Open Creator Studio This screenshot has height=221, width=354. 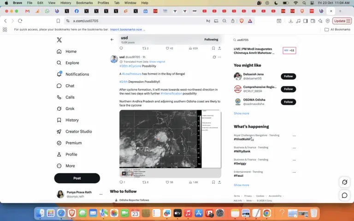coord(74,132)
